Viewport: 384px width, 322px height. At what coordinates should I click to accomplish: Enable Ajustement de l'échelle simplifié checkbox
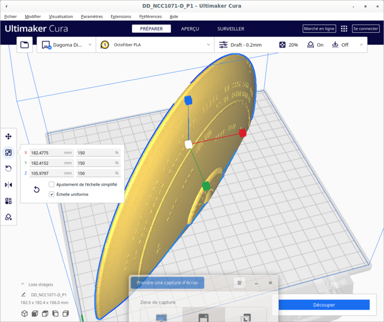(52, 184)
